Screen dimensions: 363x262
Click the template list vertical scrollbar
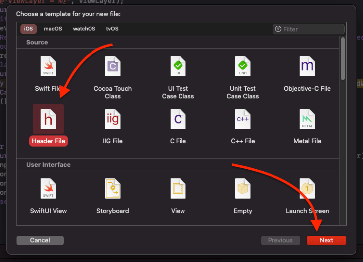click(x=343, y=59)
